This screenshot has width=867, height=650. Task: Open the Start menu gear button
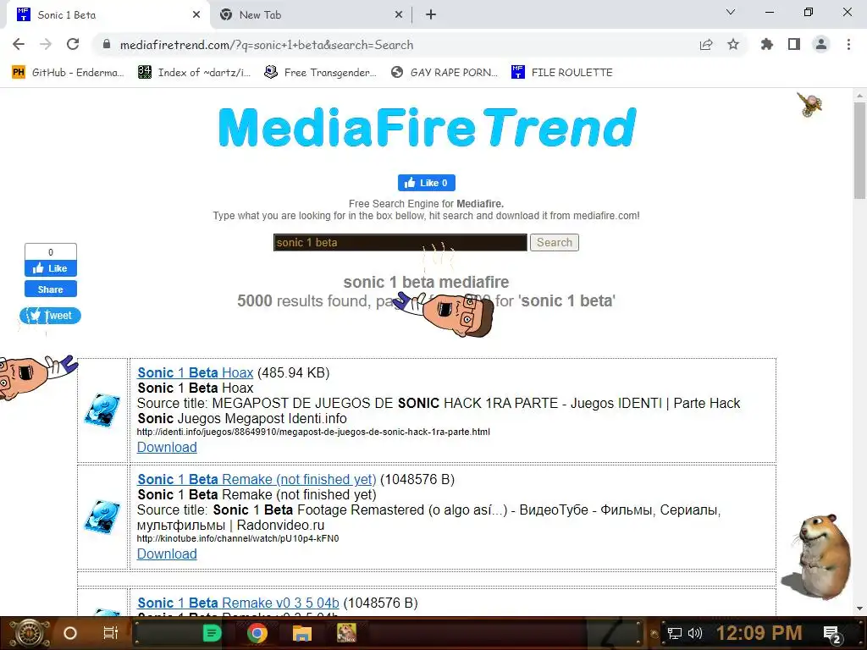(x=29, y=633)
